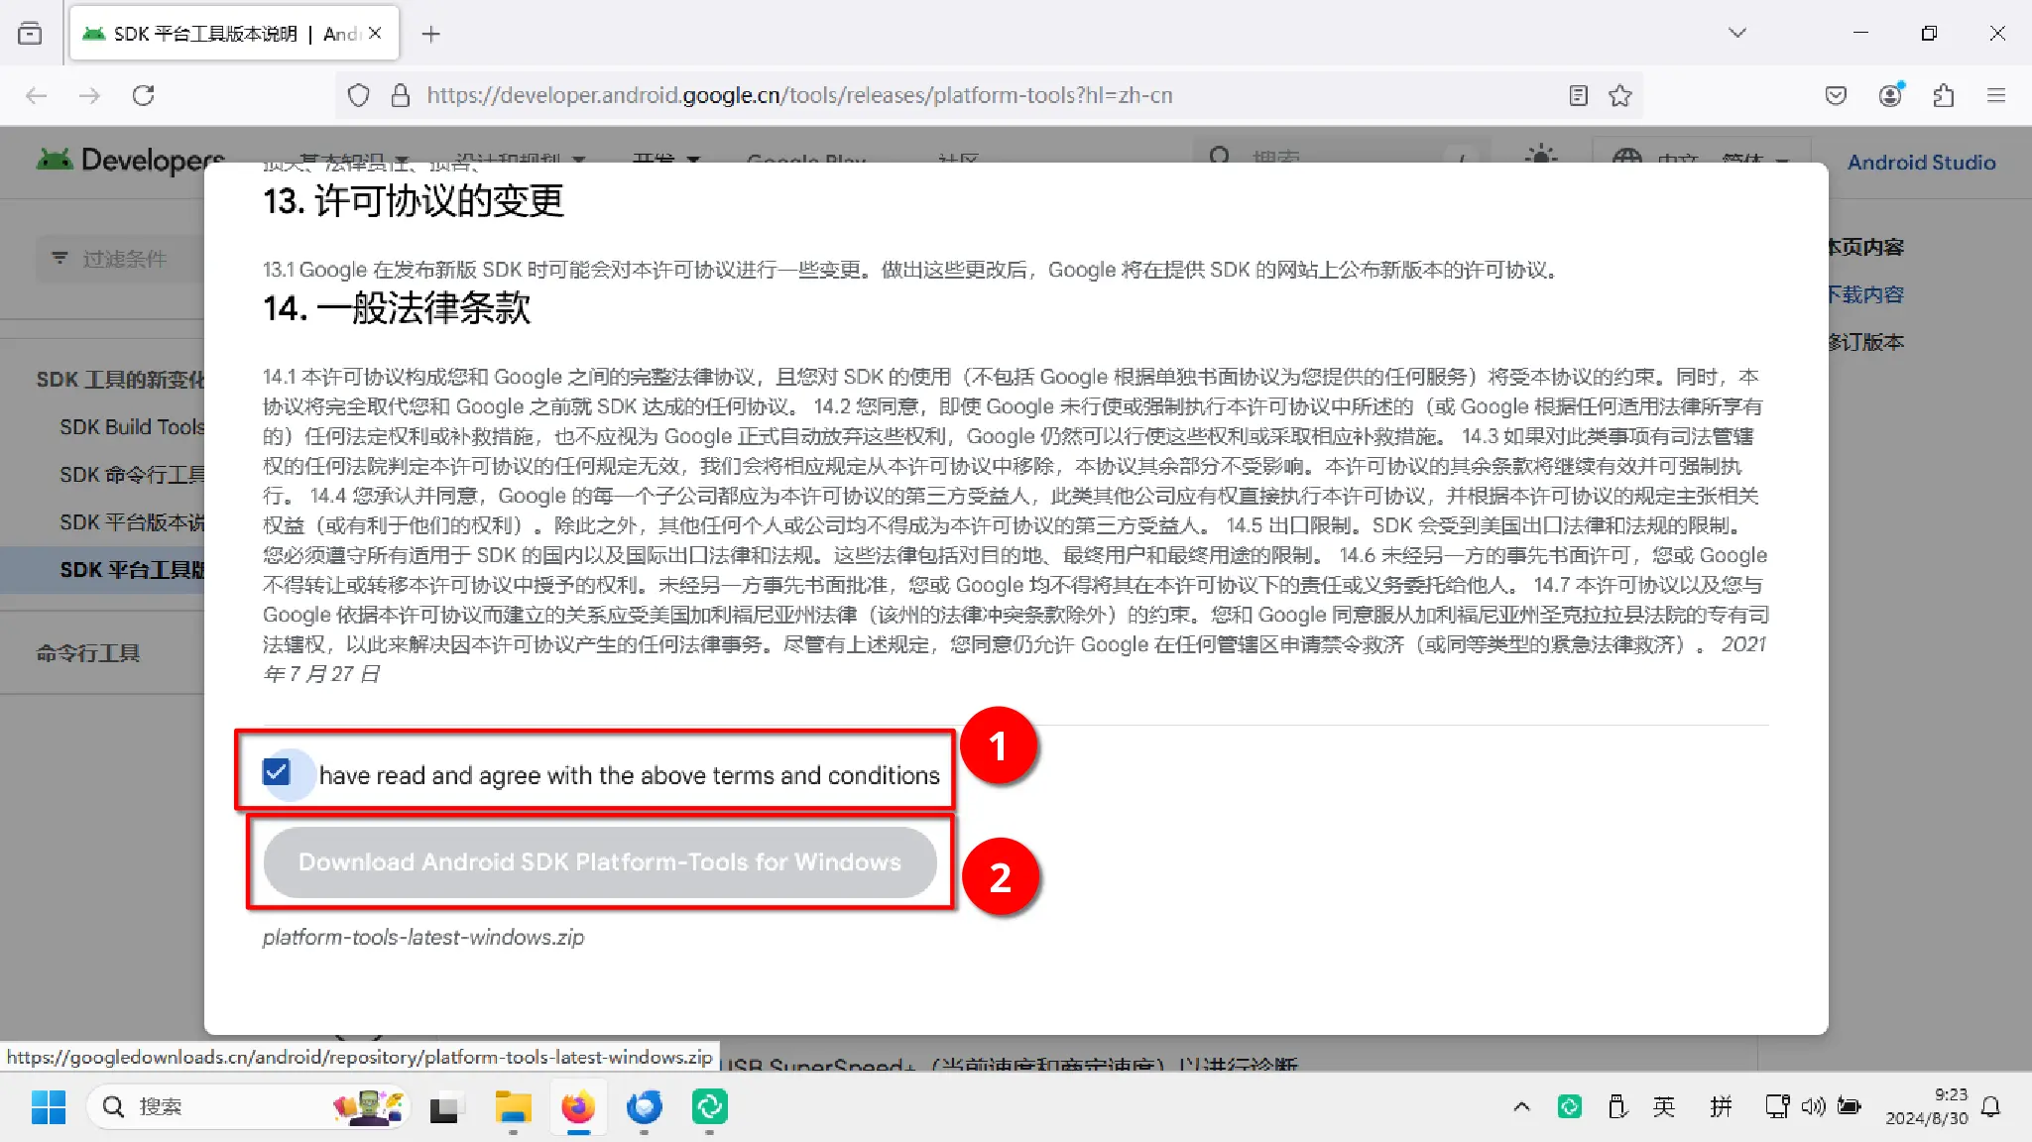Image resolution: width=2032 pixels, height=1142 pixels.
Task: Open the extensions puzzle icon
Action: click(1944, 95)
